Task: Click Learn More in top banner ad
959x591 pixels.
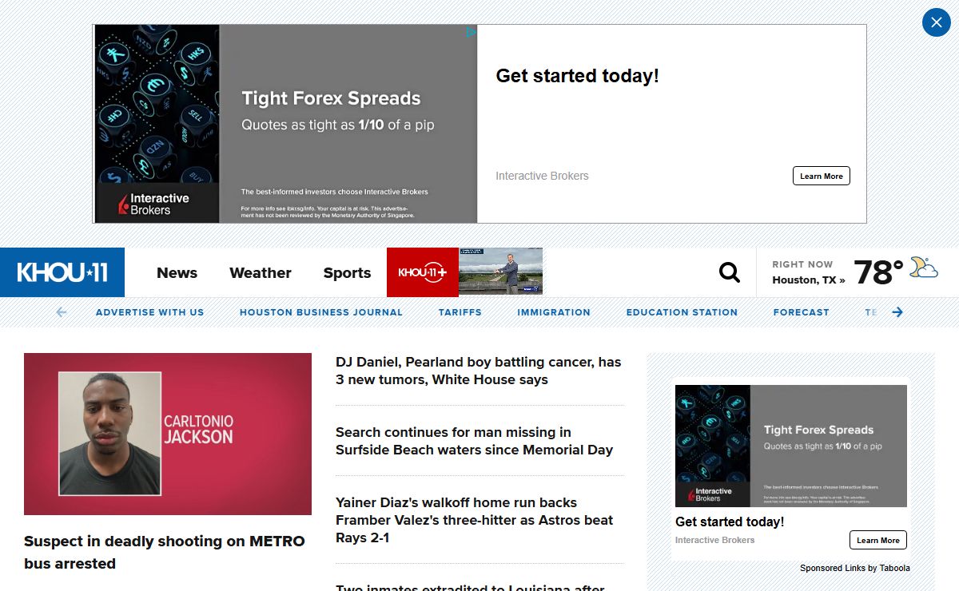Action: click(x=822, y=176)
